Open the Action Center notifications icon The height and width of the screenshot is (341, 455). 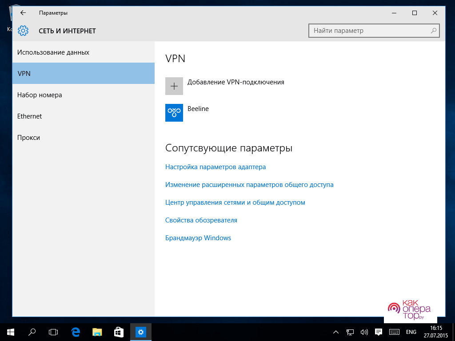pyautogui.click(x=379, y=332)
